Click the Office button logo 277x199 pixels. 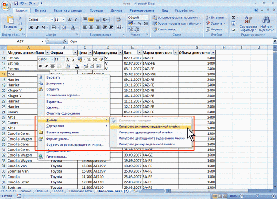6,6
